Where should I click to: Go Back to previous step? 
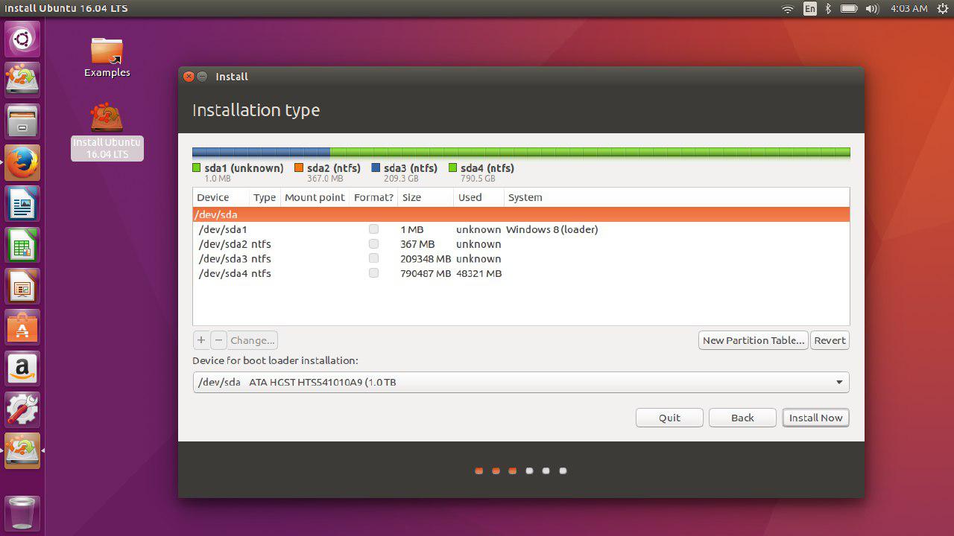coord(742,418)
